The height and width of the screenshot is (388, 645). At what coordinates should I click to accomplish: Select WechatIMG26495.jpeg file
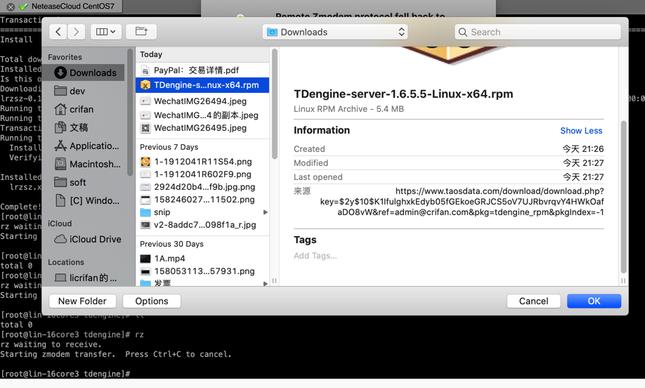pos(202,128)
